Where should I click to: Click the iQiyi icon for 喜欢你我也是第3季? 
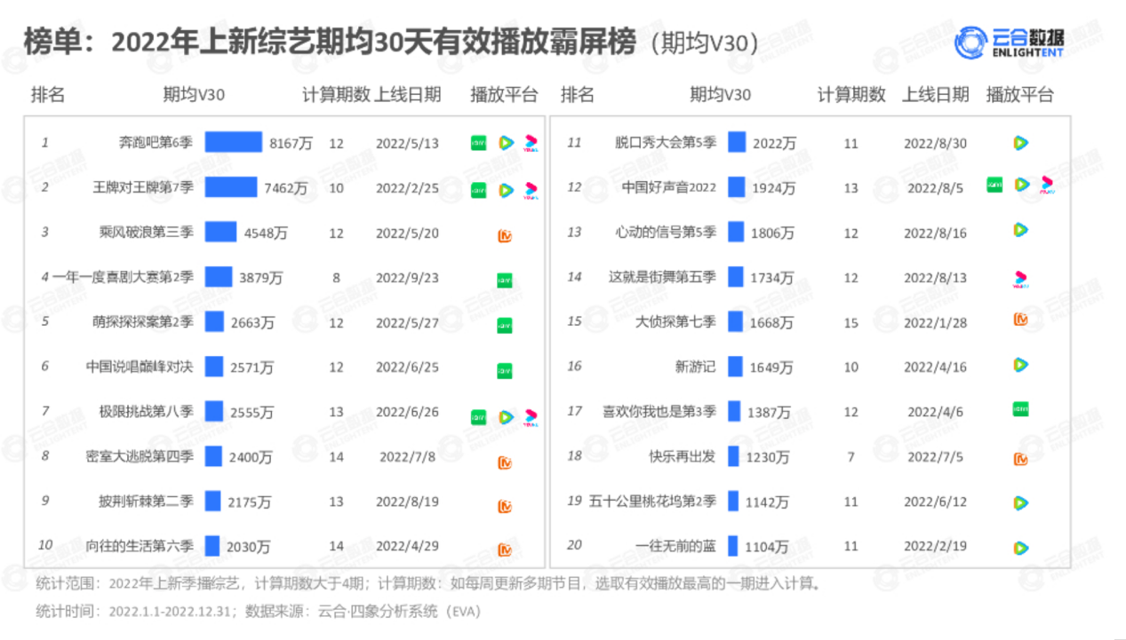1020,408
